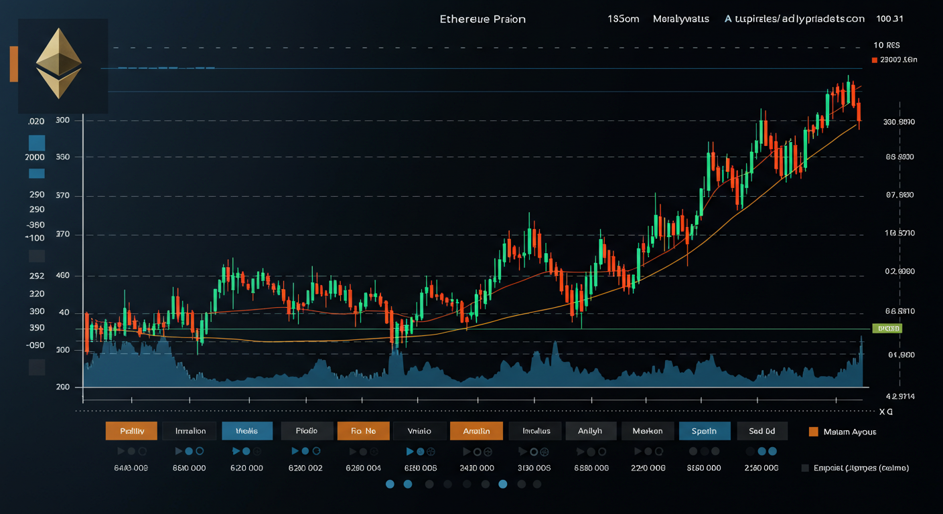Click the X Q control below the chart

tap(887, 412)
